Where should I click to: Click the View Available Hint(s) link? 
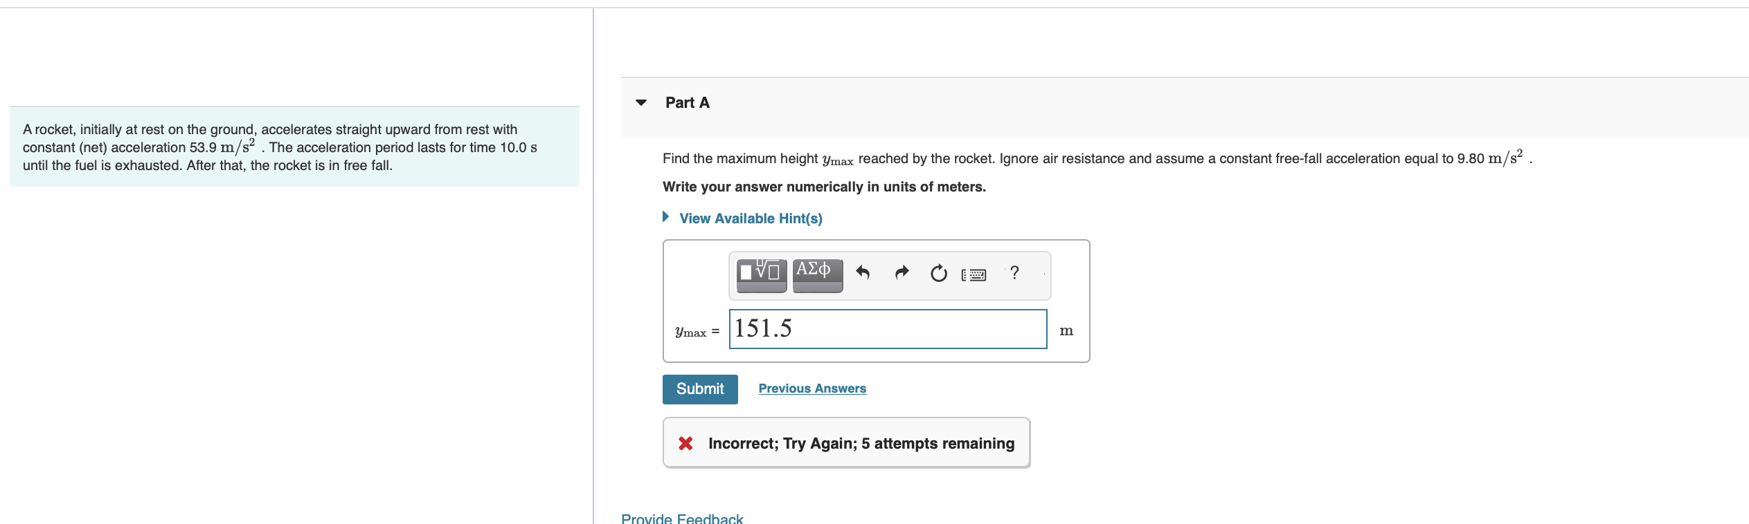[751, 218]
